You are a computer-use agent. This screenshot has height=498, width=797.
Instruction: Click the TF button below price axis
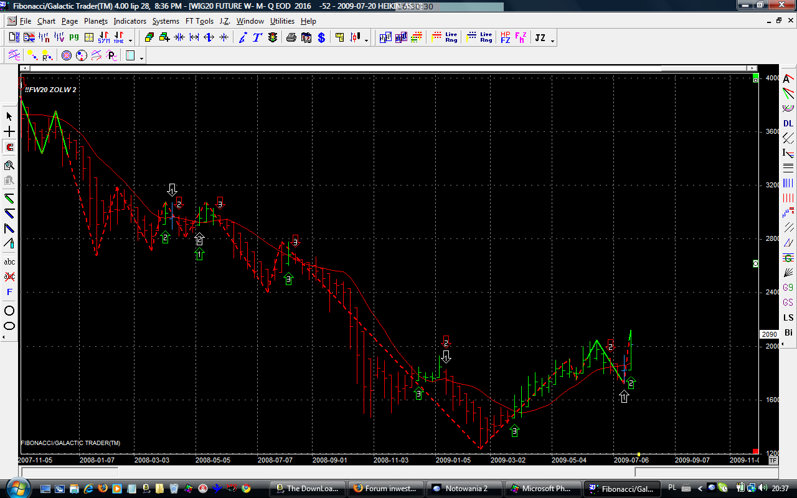tap(773, 461)
